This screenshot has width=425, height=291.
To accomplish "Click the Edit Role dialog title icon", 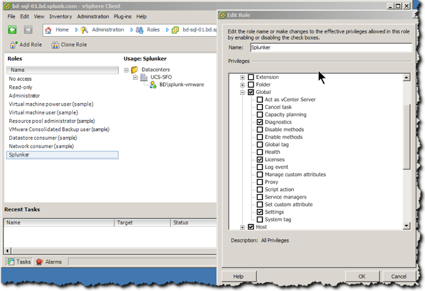I will click(222, 15).
